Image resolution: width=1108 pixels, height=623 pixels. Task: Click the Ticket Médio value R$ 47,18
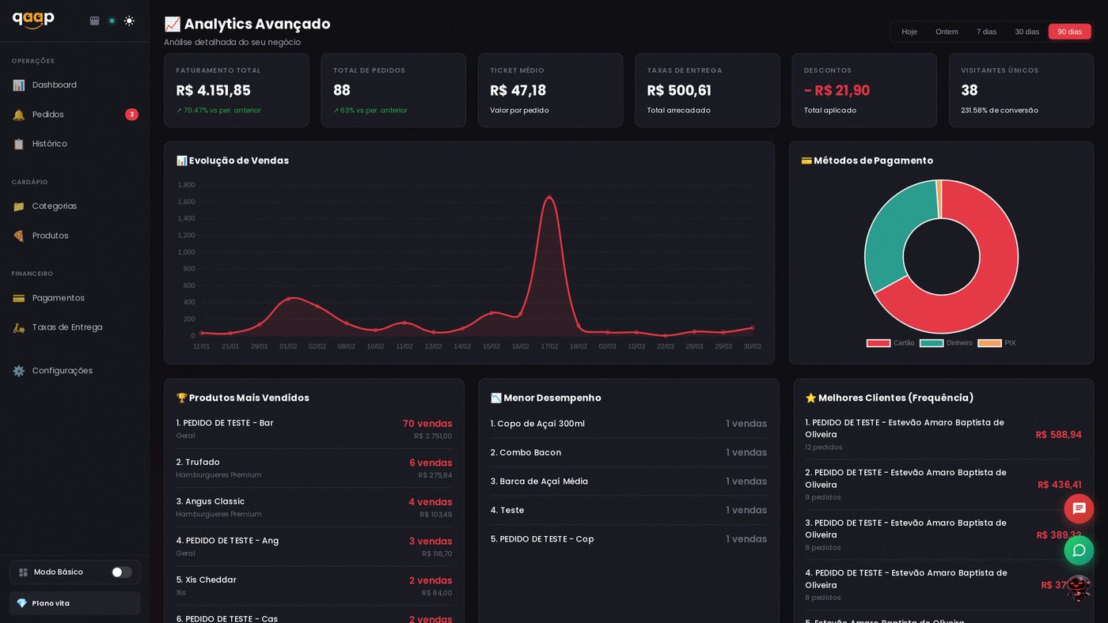point(518,91)
